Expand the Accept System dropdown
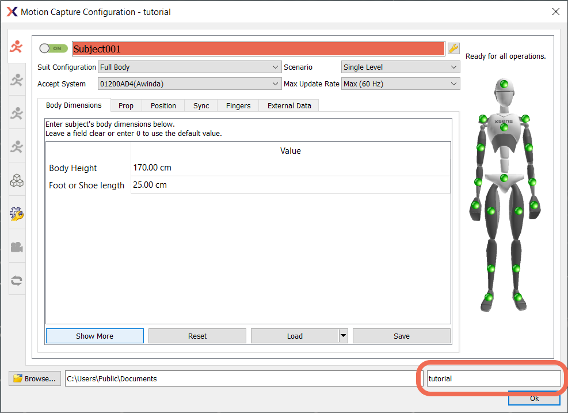This screenshot has height=413, width=568. click(x=189, y=84)
